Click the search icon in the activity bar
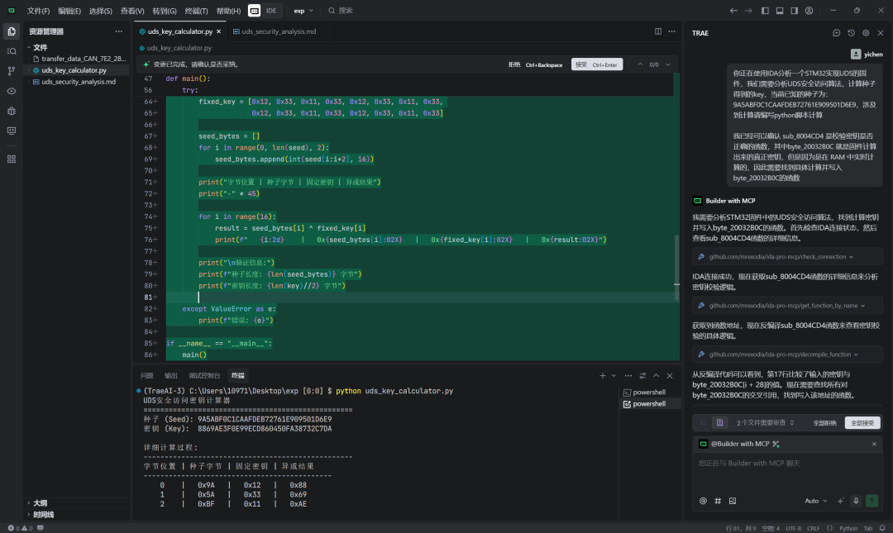 11,51
